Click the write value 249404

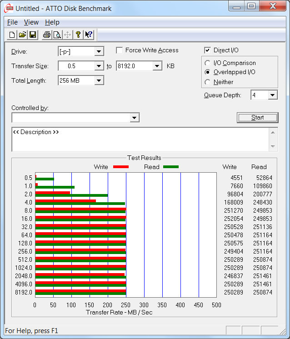tap(234, 251)
